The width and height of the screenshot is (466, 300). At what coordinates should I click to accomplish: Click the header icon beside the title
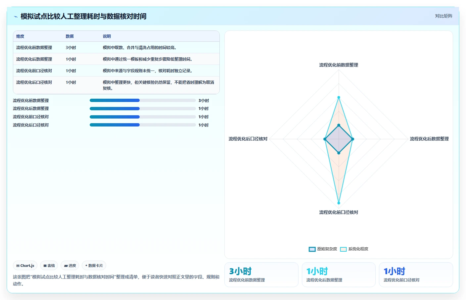16,17
